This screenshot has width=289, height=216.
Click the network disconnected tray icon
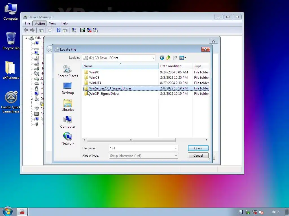pyautogui.click(x=255, y=212)
